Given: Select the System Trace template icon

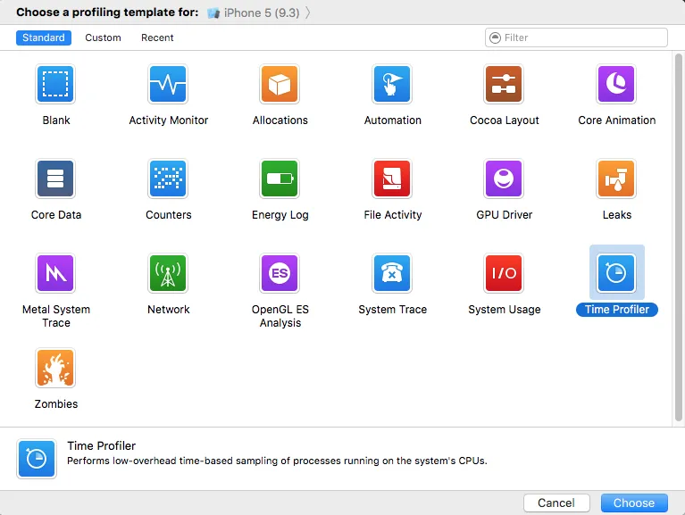Looking at the screenshot, I should pyautogui.click(x=392, y=273).
